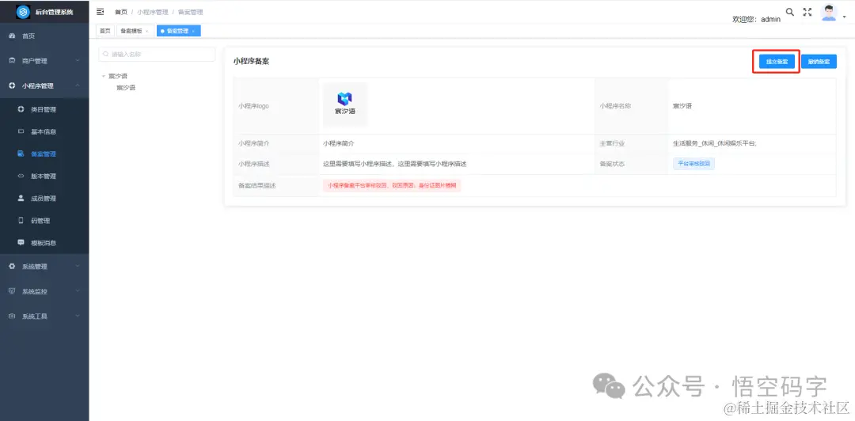Click the 基本信息 sidebar icon
The height and width of the screenshot is (421, 855).
(21, 131)
